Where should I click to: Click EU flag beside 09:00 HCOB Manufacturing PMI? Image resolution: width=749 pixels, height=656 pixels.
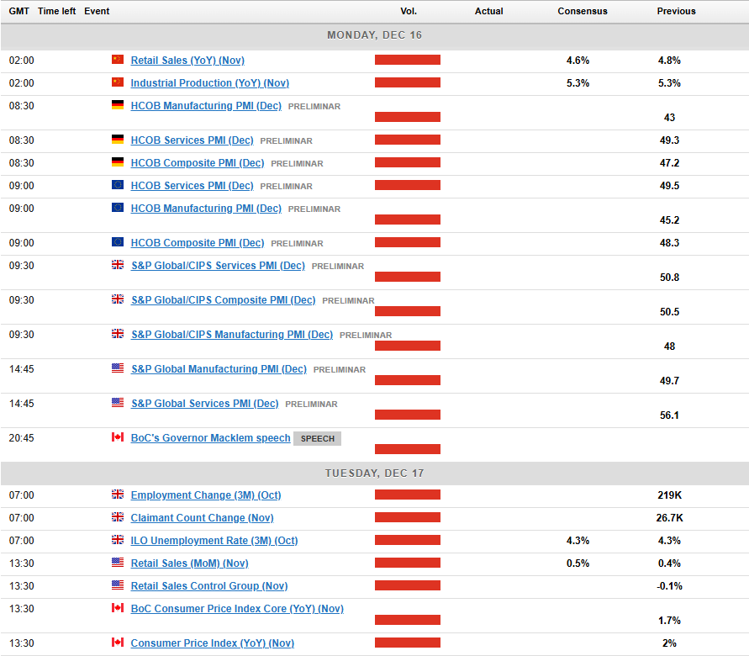point(118,208)
